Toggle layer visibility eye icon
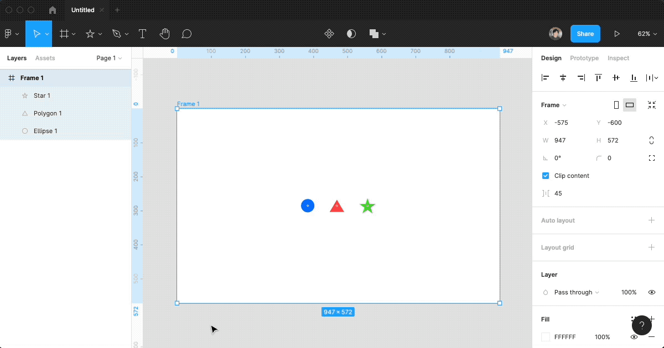Image resolution: width=664 pixels, height=348 pixels. click(651, 292)
